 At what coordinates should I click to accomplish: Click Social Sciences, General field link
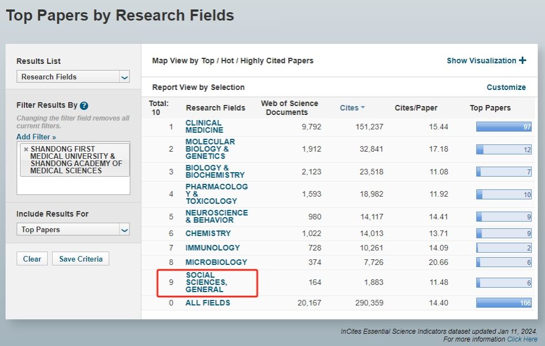coord(206,282)
